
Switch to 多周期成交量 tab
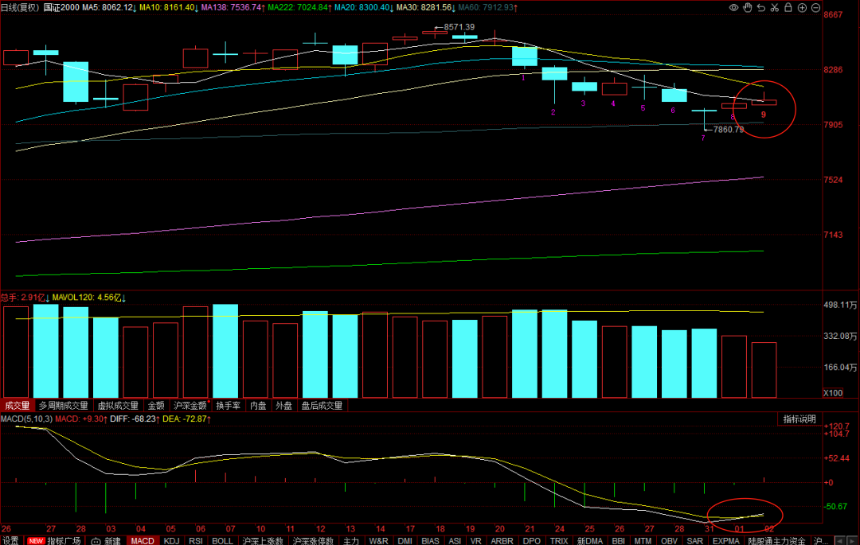pyautogui.click(x=63, y=405)
